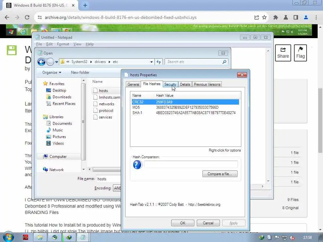
Task: Open Notepad Format menu
Action: pyautogui.click(x=63, y=44)
